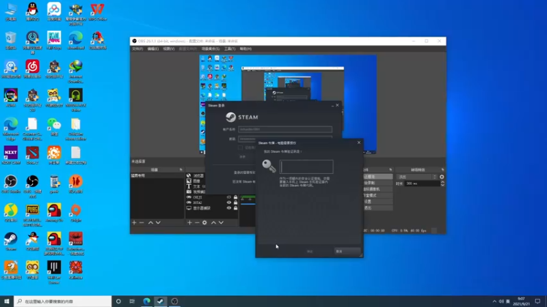Add a new scene in OBS Scenes panel
The height and width of the screenshot is (307, 547).
[134, 222]
